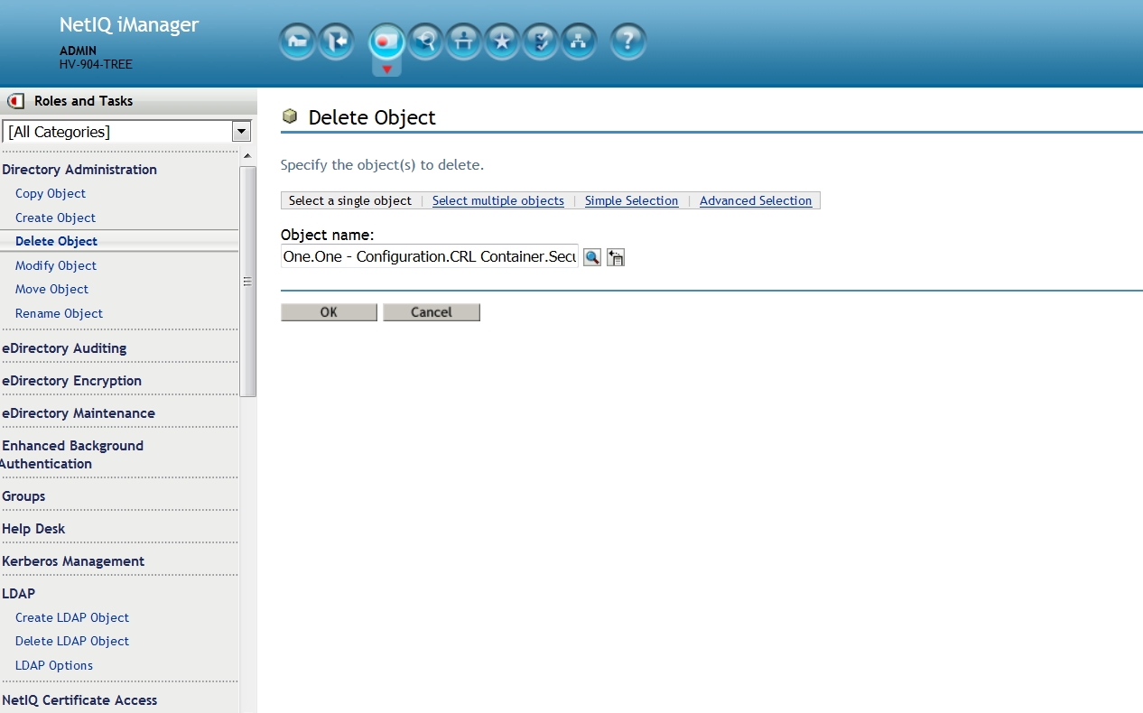Viewport: 1143px width, 713px height.
Task: Open the Copy Object task
Action: (x=51, y=194)
